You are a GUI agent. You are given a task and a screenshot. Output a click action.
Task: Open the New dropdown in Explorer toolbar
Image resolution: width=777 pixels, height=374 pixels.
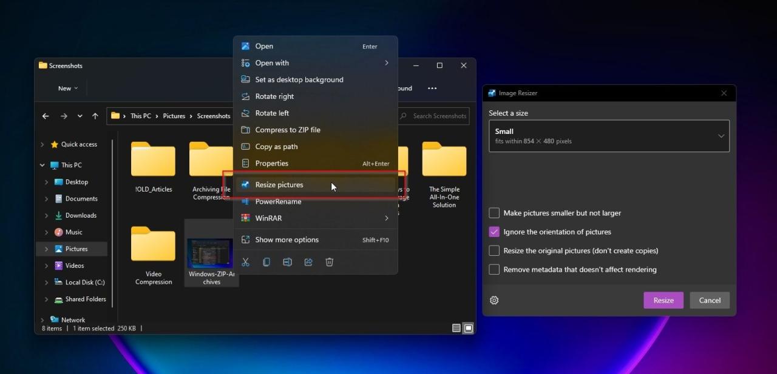[67, 88]
